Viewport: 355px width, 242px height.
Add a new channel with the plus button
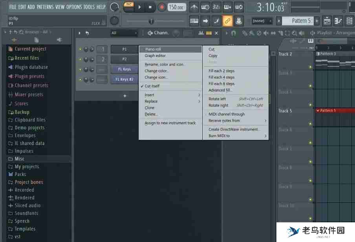click(x=125, y=96)
